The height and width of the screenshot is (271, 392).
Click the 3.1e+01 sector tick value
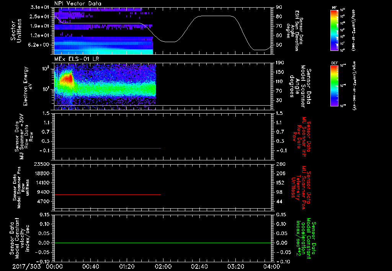[x=40, y=7]
